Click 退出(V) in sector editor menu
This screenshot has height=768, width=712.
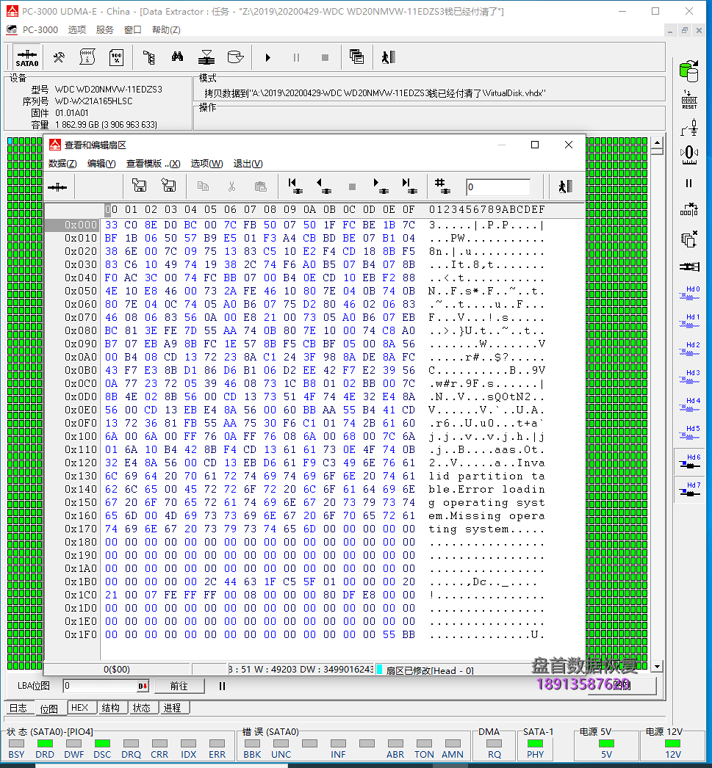[x=248, y=164]
